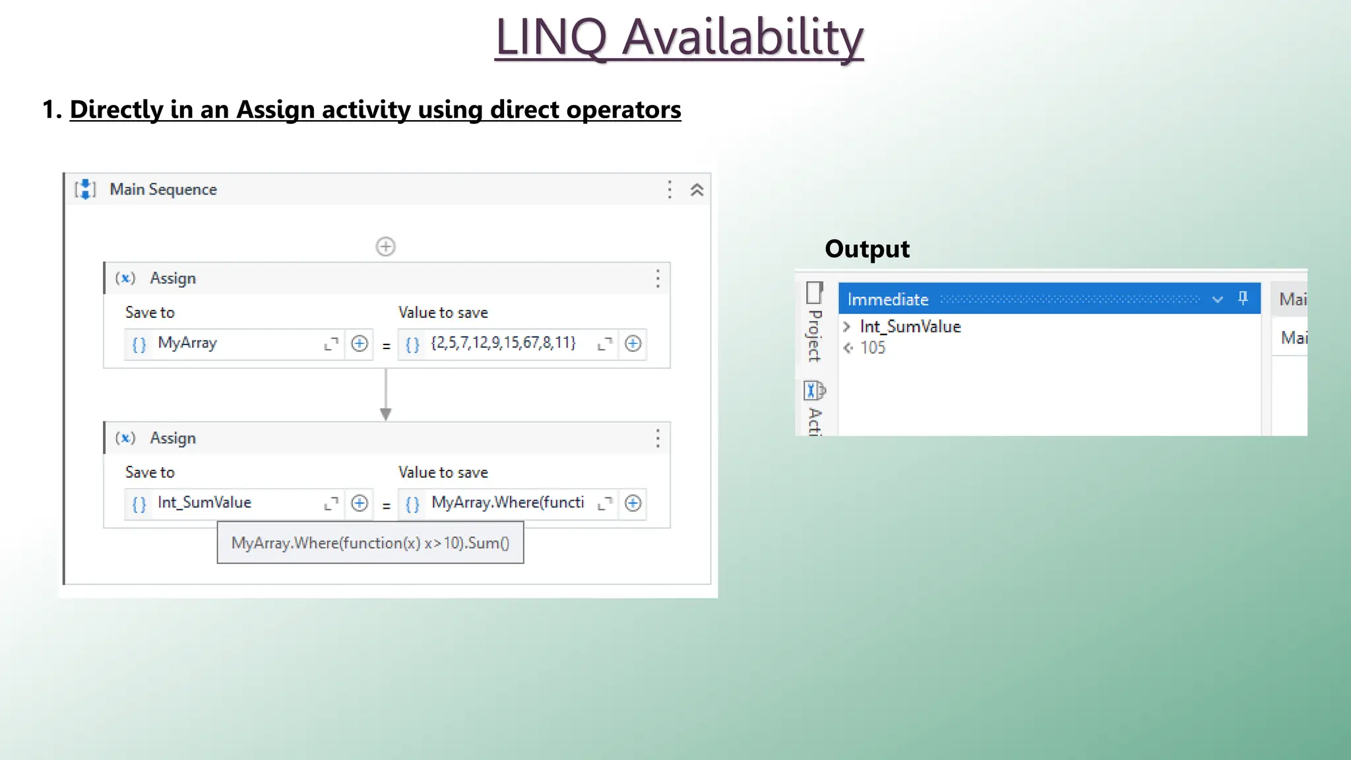Viewport: 1351px width, 760px height.
Task: Click the add activity plus above first Assign
Action: coord(386,247)
